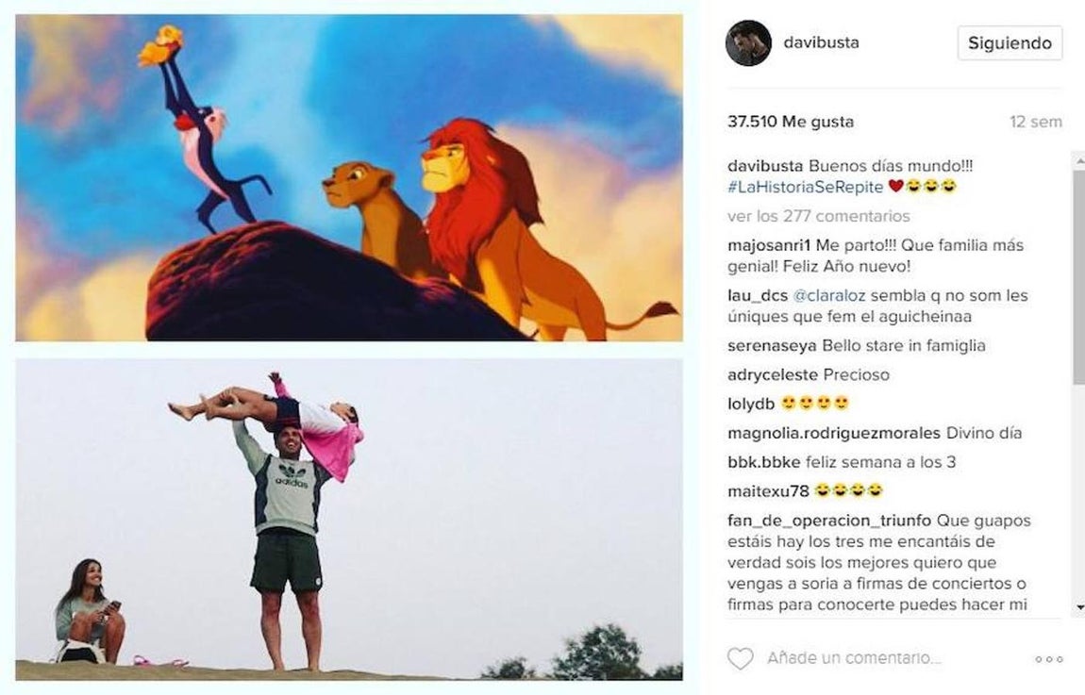
Task: Toggle following via the Siguiendo button
Action: coord(1010,42)
